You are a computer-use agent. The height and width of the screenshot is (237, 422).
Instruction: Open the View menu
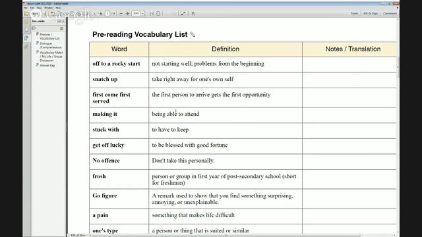coord(40,8)
